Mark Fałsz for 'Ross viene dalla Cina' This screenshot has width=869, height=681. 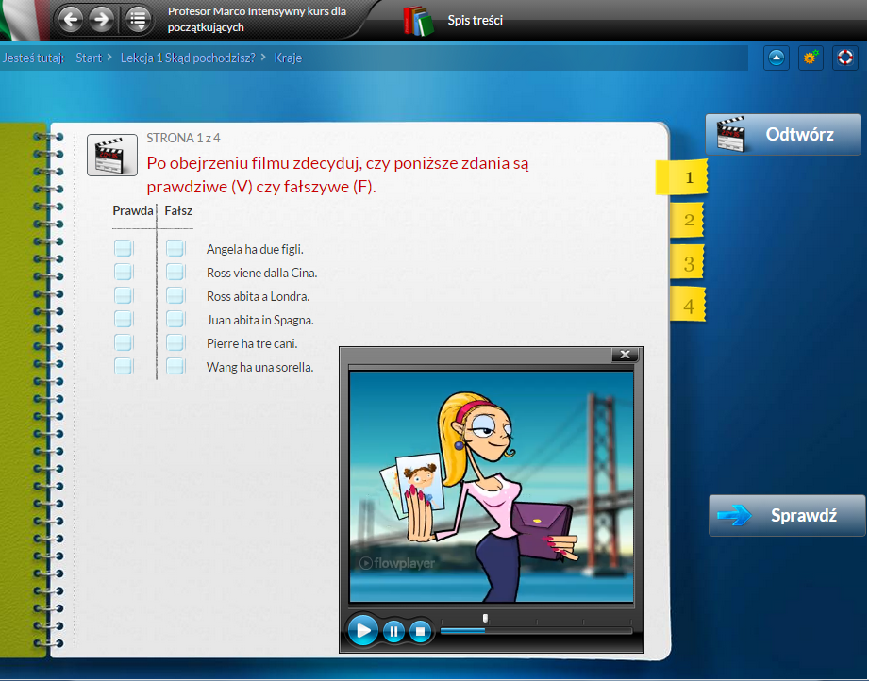click(175, 273)
